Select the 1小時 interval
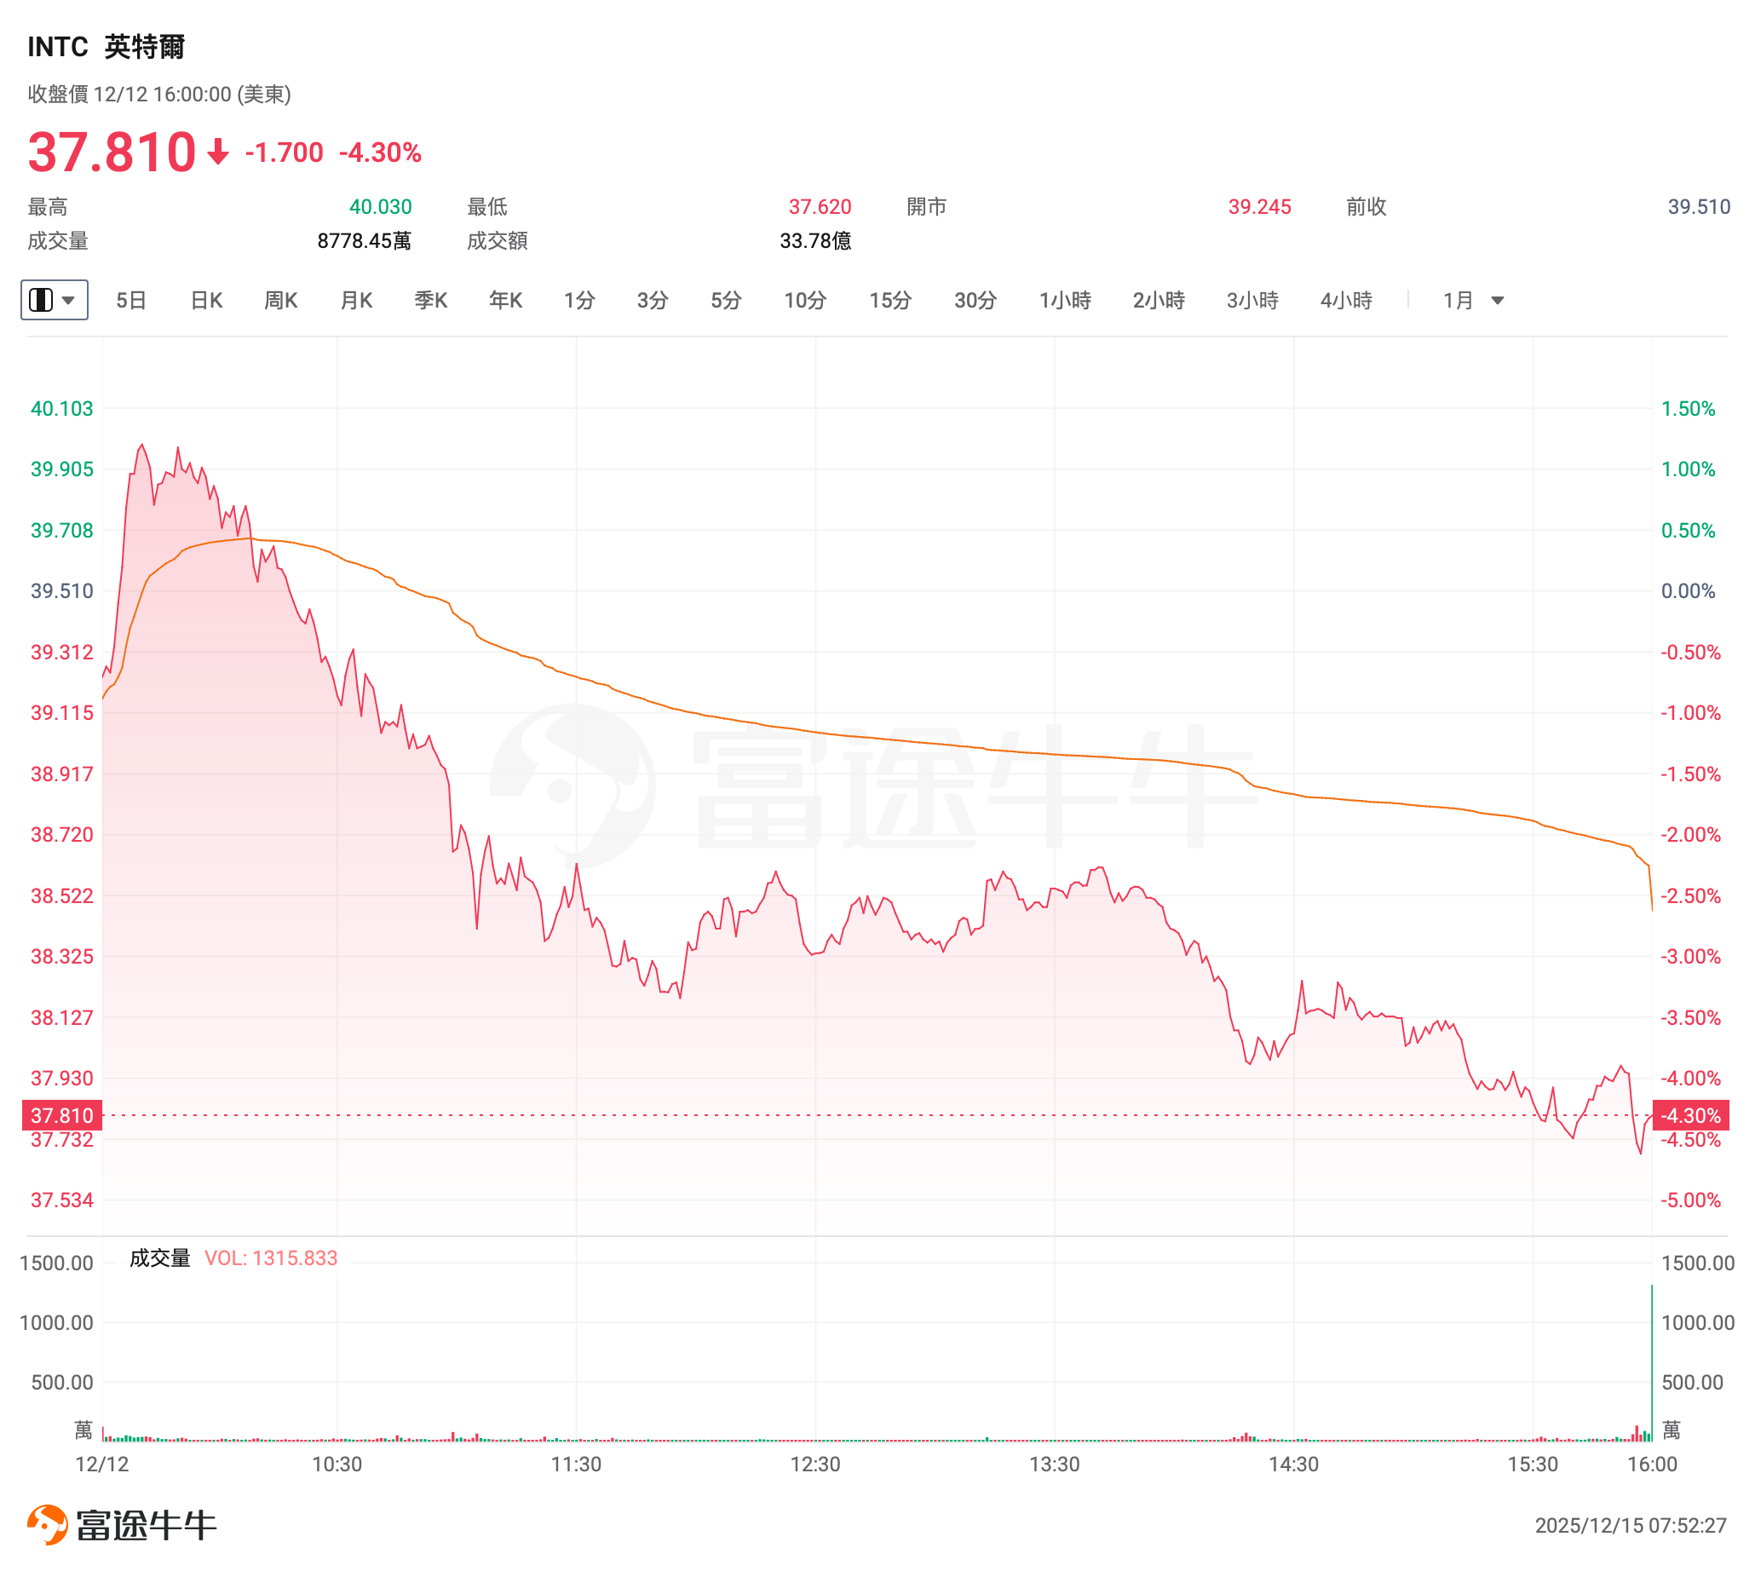 coord(1064,301)
